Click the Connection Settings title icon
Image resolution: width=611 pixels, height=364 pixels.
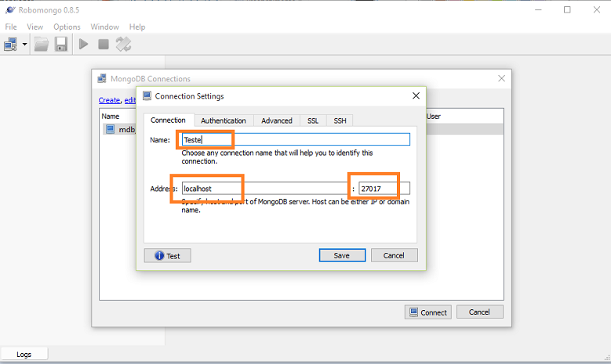tap(147, 96)
